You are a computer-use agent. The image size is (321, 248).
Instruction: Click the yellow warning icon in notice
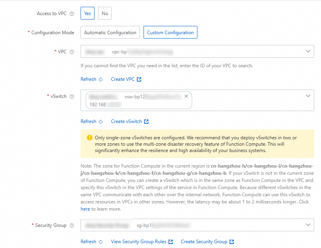89,138
